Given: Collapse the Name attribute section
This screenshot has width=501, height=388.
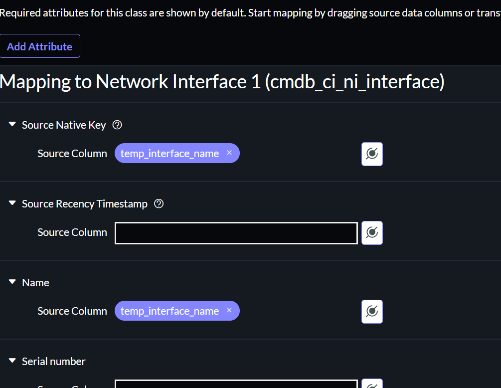Looking at the screenshot, I should [11, 282].
